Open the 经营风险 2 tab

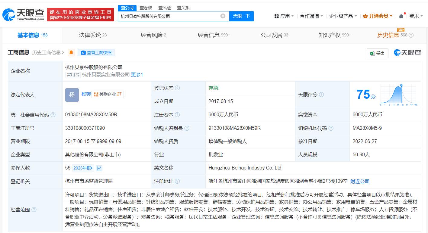click(153, 35)
